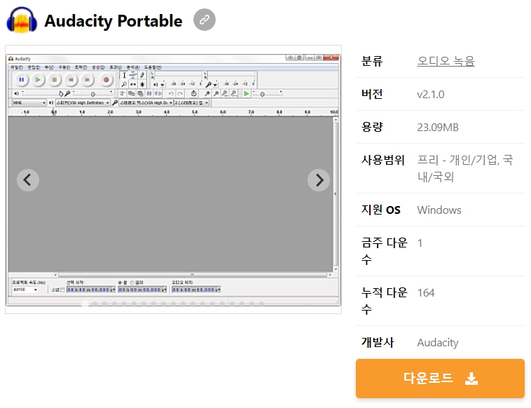Image resolution: width=531 pixels, height=408 pixels.
Task: Select the first carousel indicator dot
Action: click(x=85, y=304)
